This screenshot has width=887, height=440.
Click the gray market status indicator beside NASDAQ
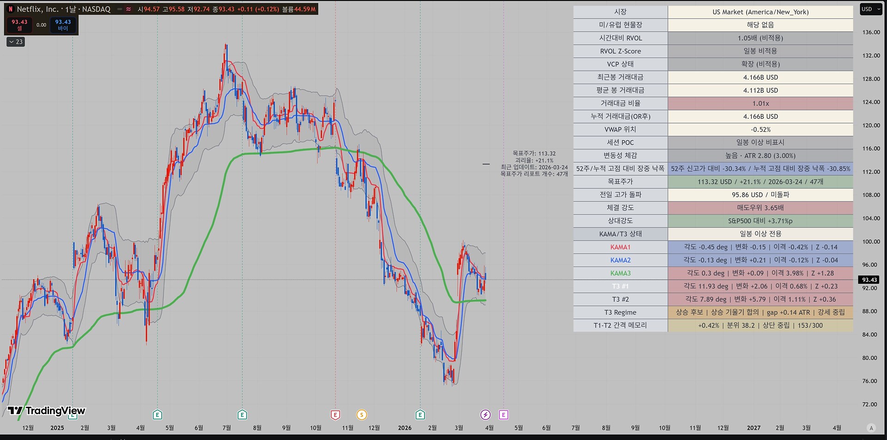click(120, 9)
